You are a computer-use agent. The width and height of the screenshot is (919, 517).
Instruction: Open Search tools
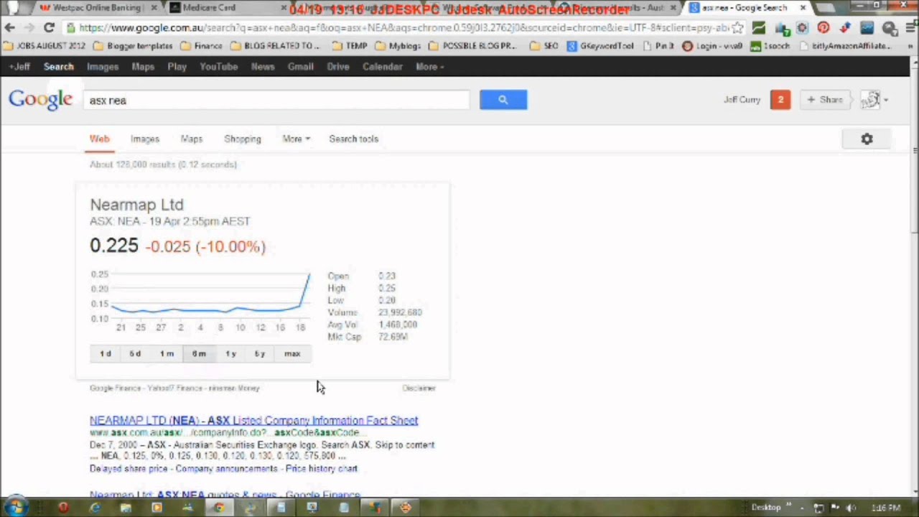[353, 139]
